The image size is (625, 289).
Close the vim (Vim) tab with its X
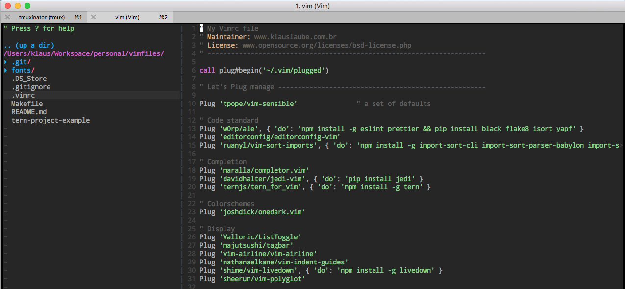(x=93, y=17)
